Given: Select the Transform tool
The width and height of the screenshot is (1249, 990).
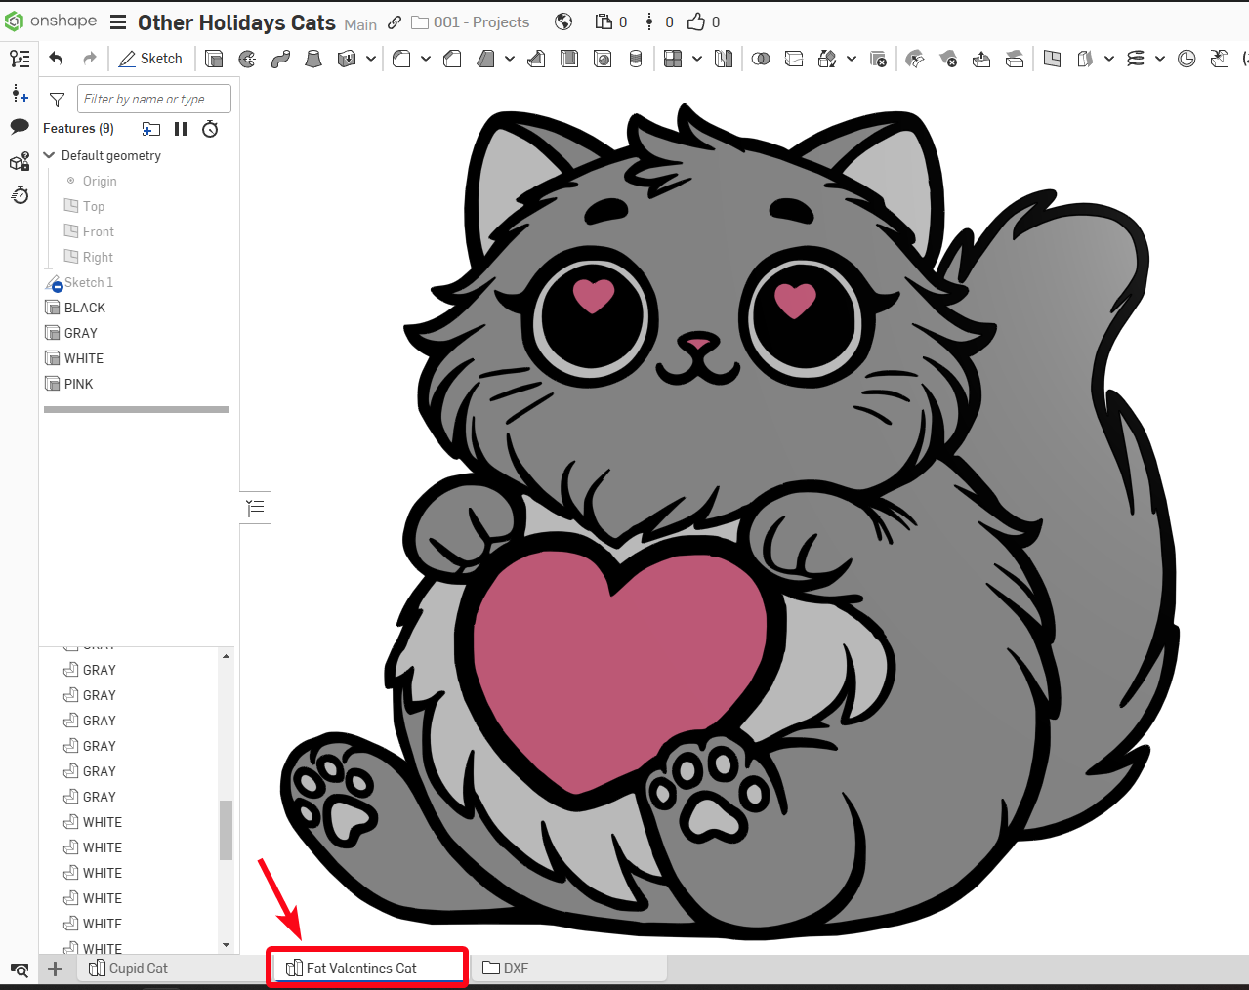Looking at the screenshot, I should tap(827, 59).
